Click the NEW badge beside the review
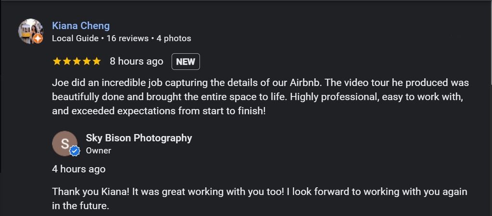This screenshot has height=216, width=492. tap(185, 61)
